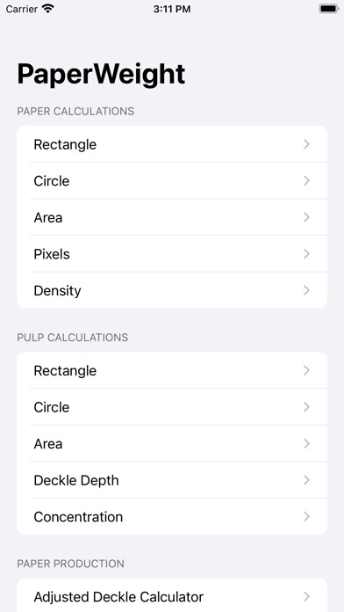Viewport: 344px width, 612px height.
Task: Tap chevron on Paper Calculations Rectangle row
Action: pyautogui.click(x=306, y=144)
